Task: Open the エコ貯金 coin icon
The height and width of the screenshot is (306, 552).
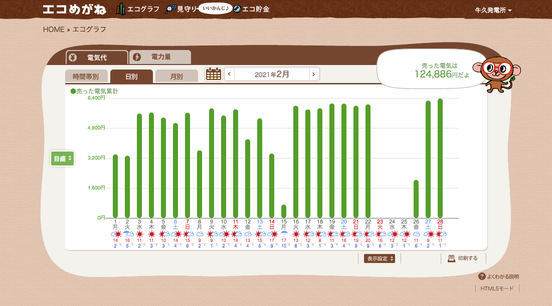Action: 237,9
